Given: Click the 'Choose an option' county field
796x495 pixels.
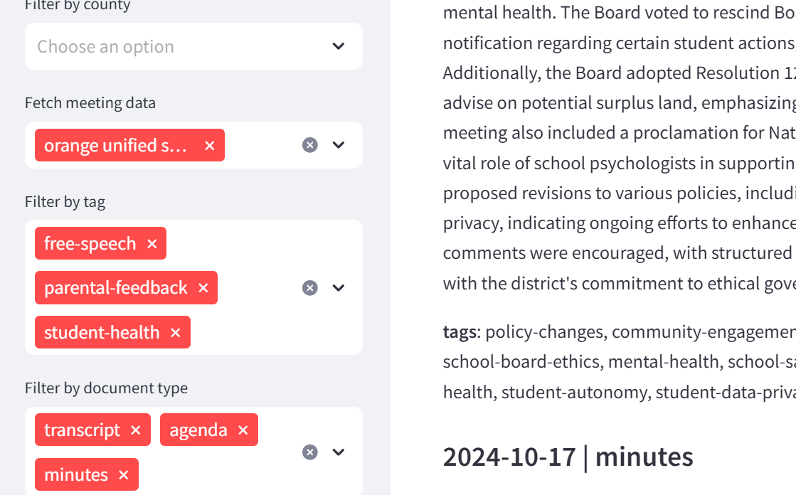Looking at the screenshot, I should 105,47.
